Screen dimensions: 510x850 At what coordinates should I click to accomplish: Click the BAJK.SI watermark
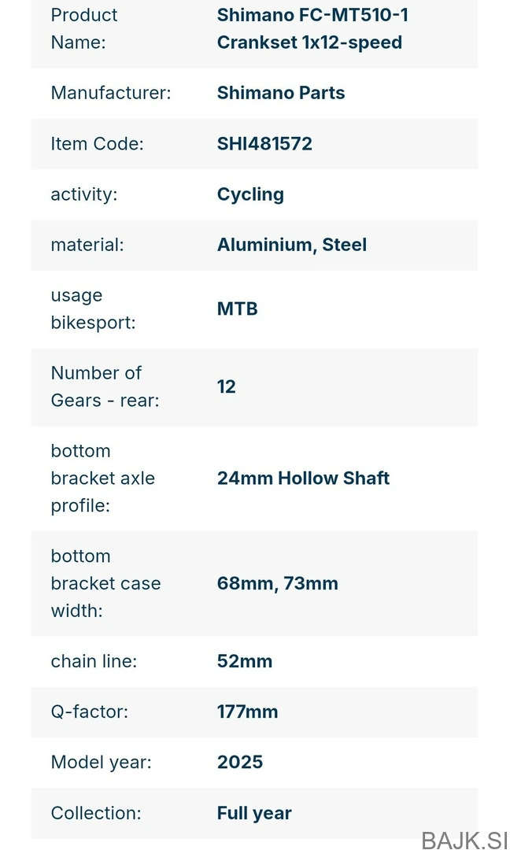click(464, 839)
